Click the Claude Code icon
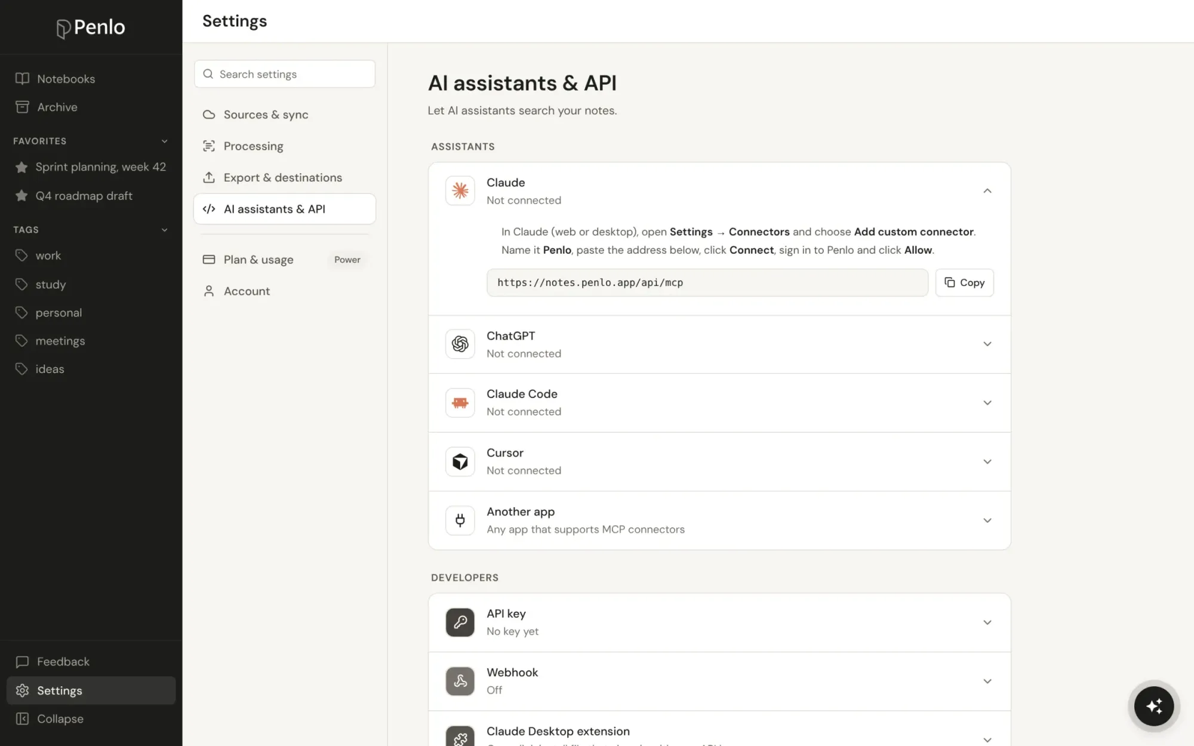The height and width of the screenshot is (746, 1194). tap(460, 403)
